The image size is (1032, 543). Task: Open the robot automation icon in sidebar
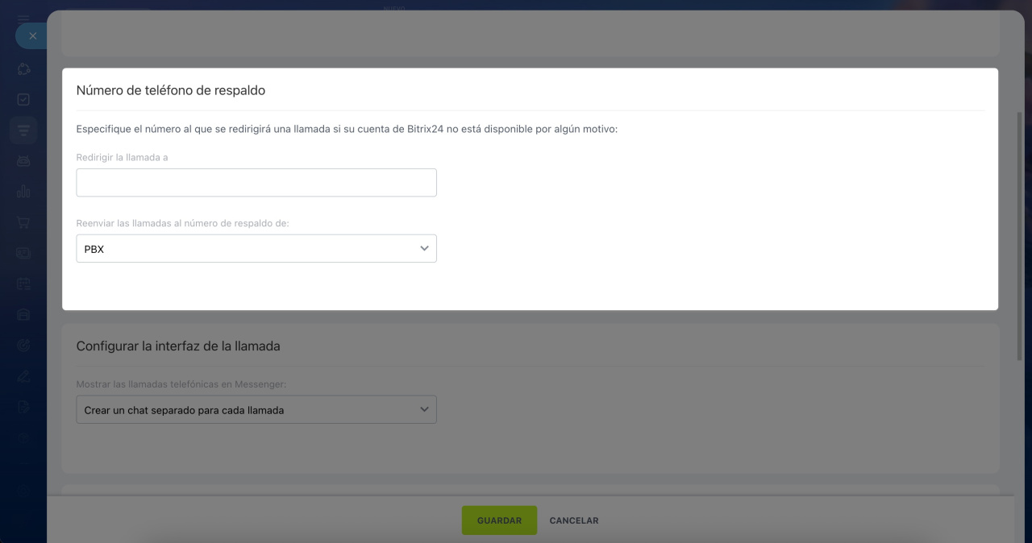[23, 161]
